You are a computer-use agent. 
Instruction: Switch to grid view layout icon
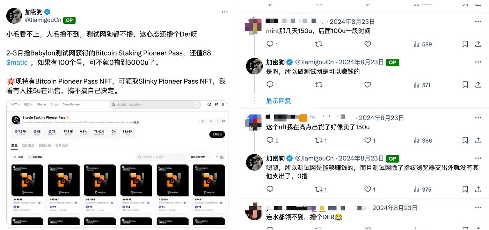click(x=222, y=157)
